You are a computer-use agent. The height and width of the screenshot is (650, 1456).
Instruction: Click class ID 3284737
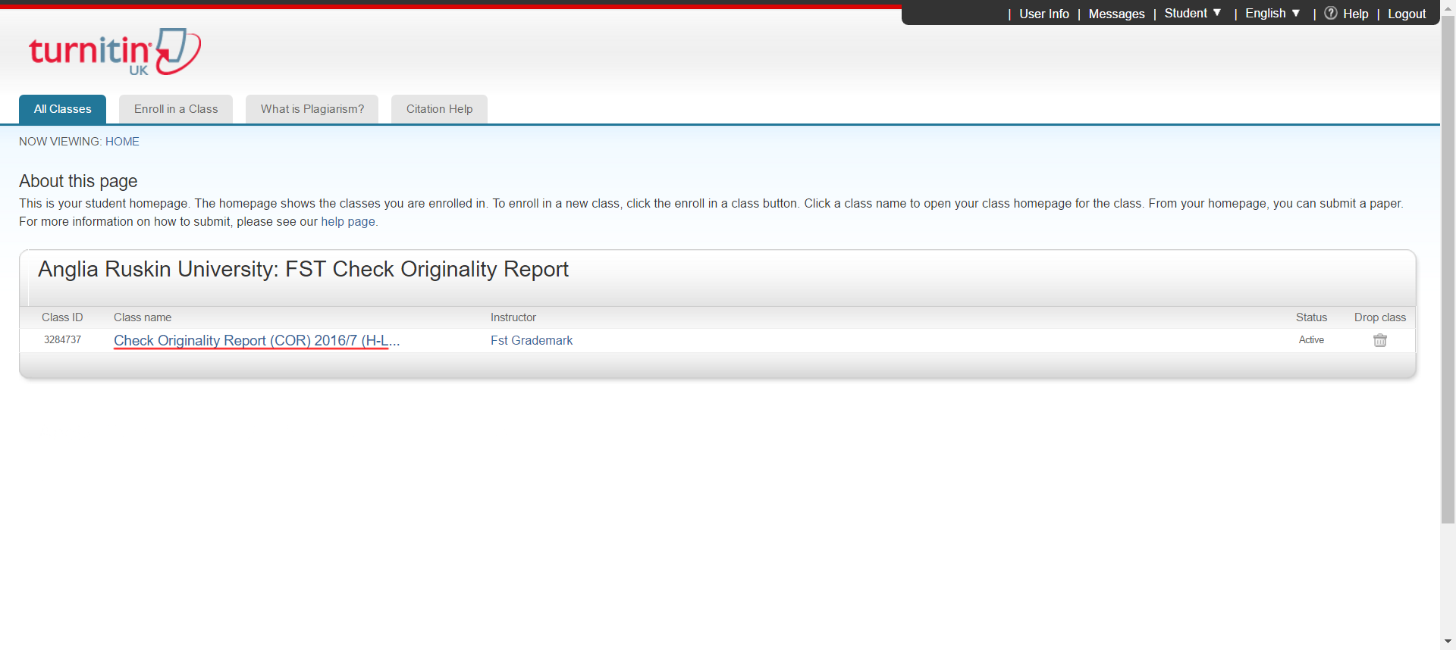tap(62, 340)
